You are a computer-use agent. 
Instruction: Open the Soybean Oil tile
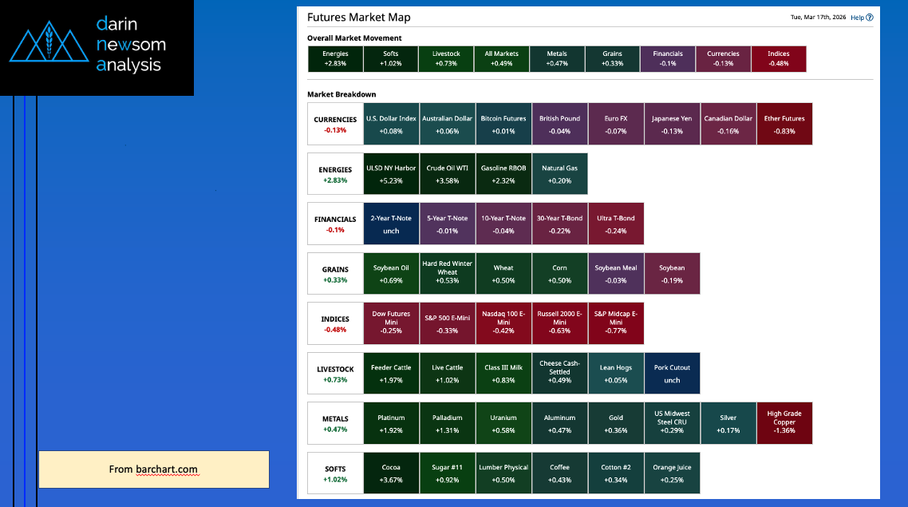[x=391, y=274]
